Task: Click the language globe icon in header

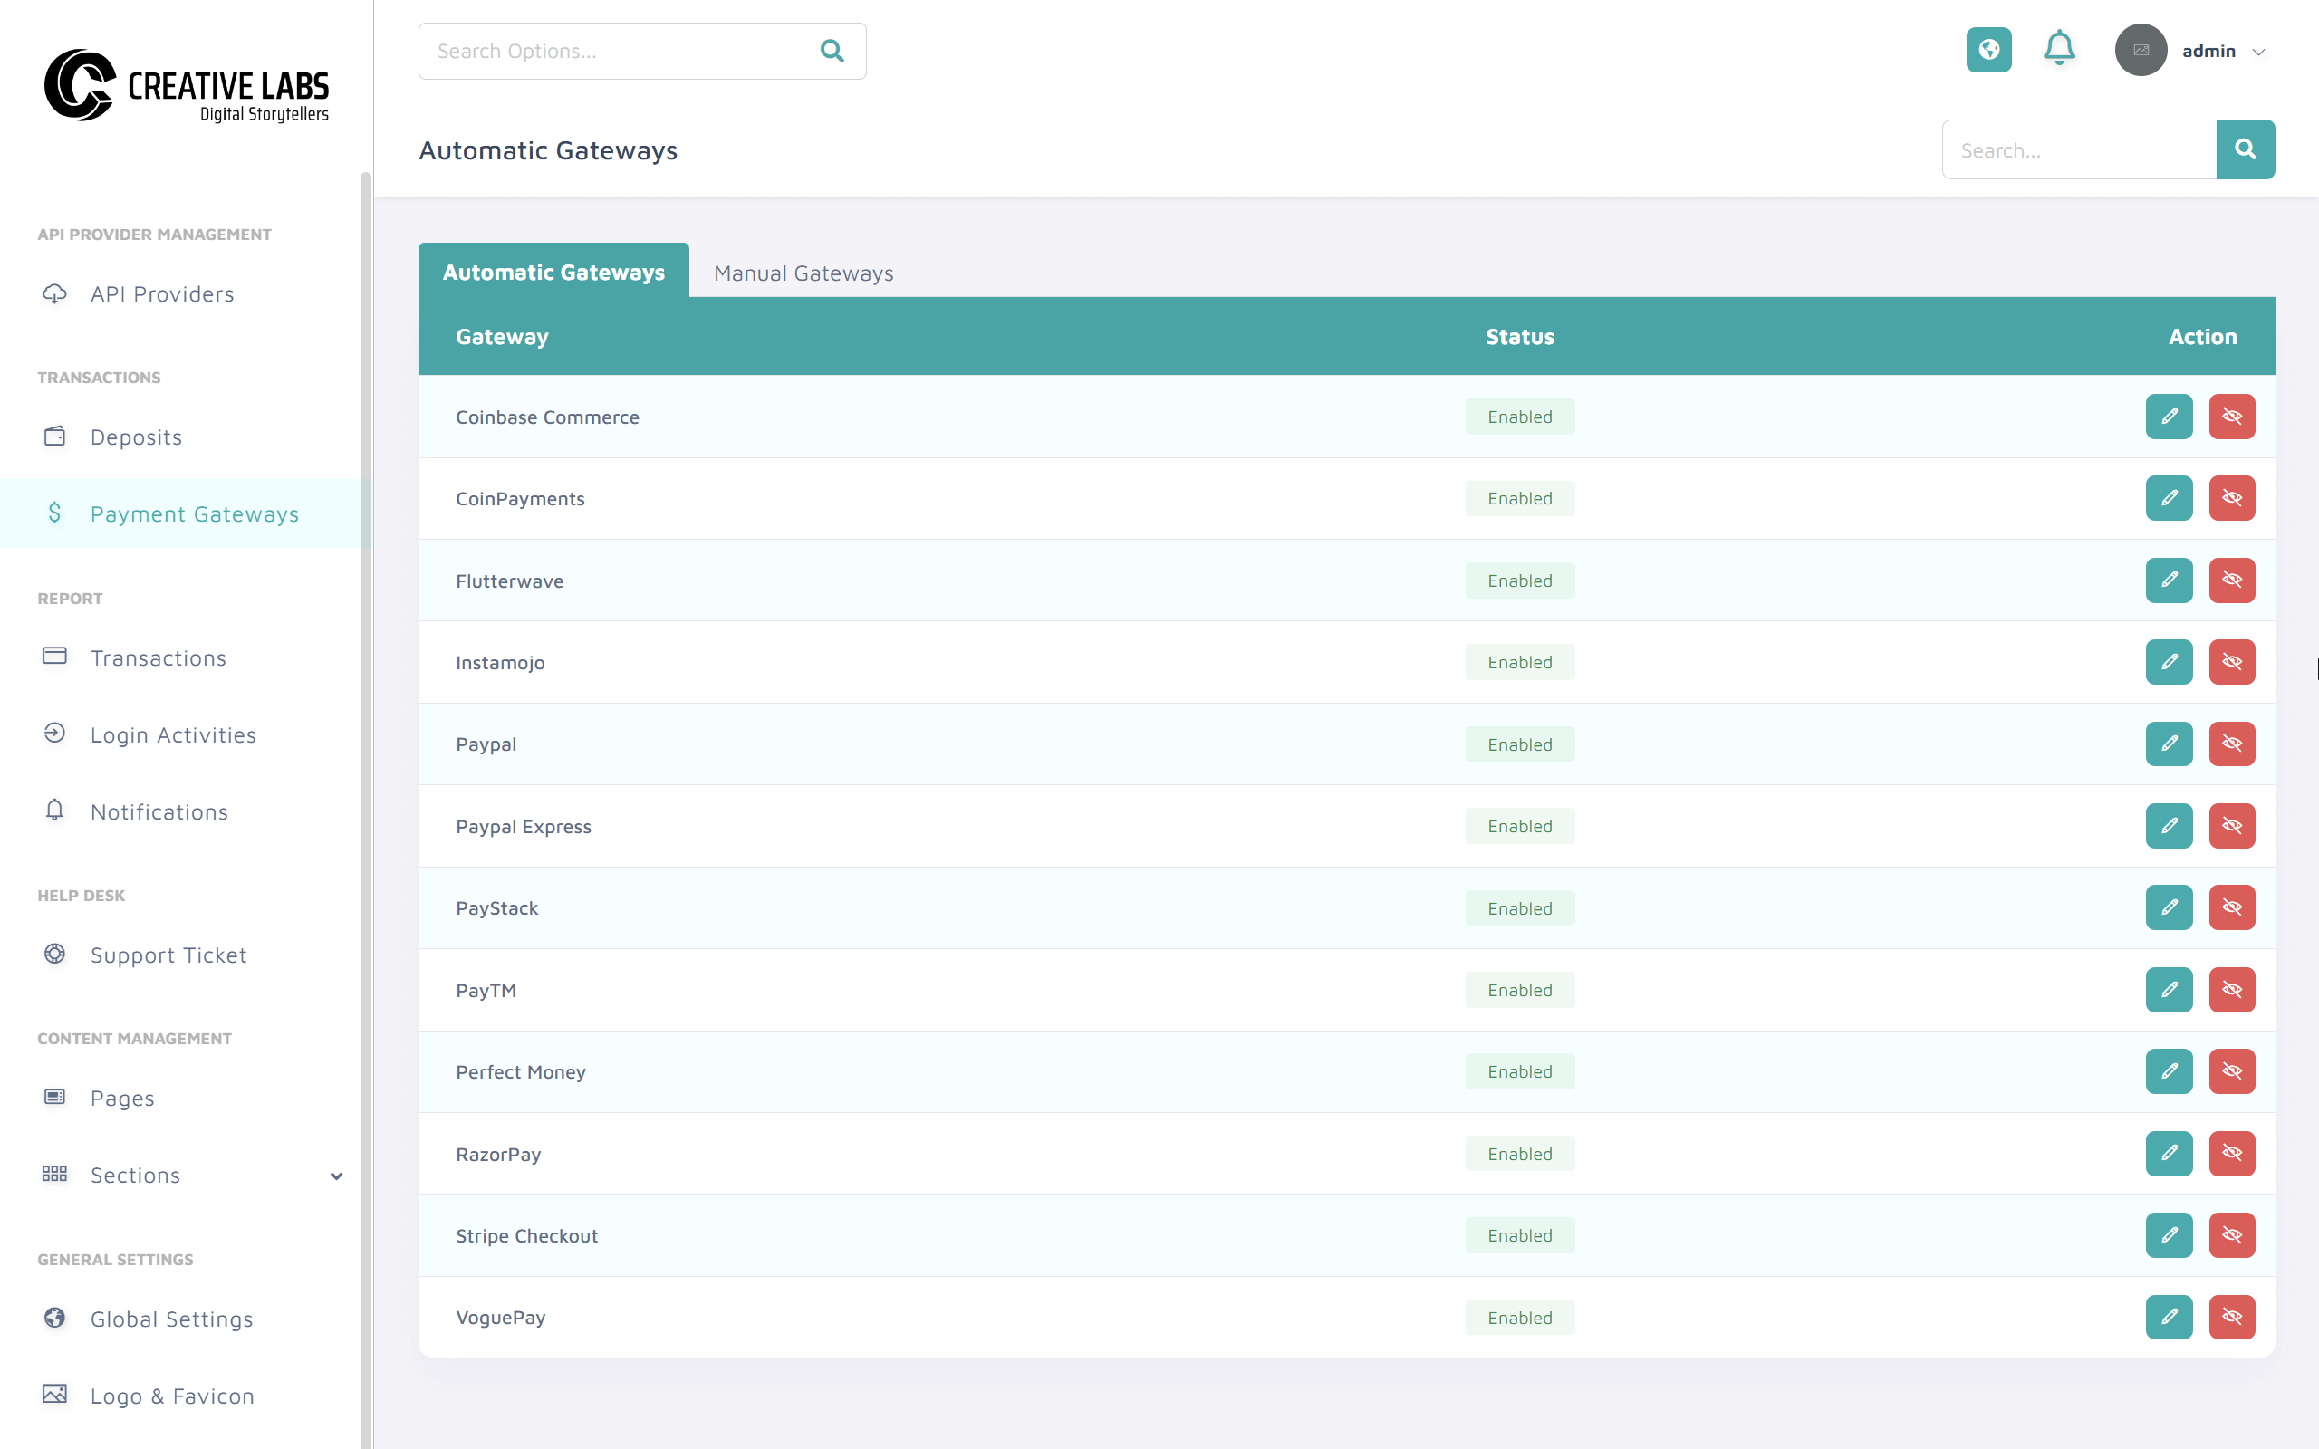Action: [1988, 50]
